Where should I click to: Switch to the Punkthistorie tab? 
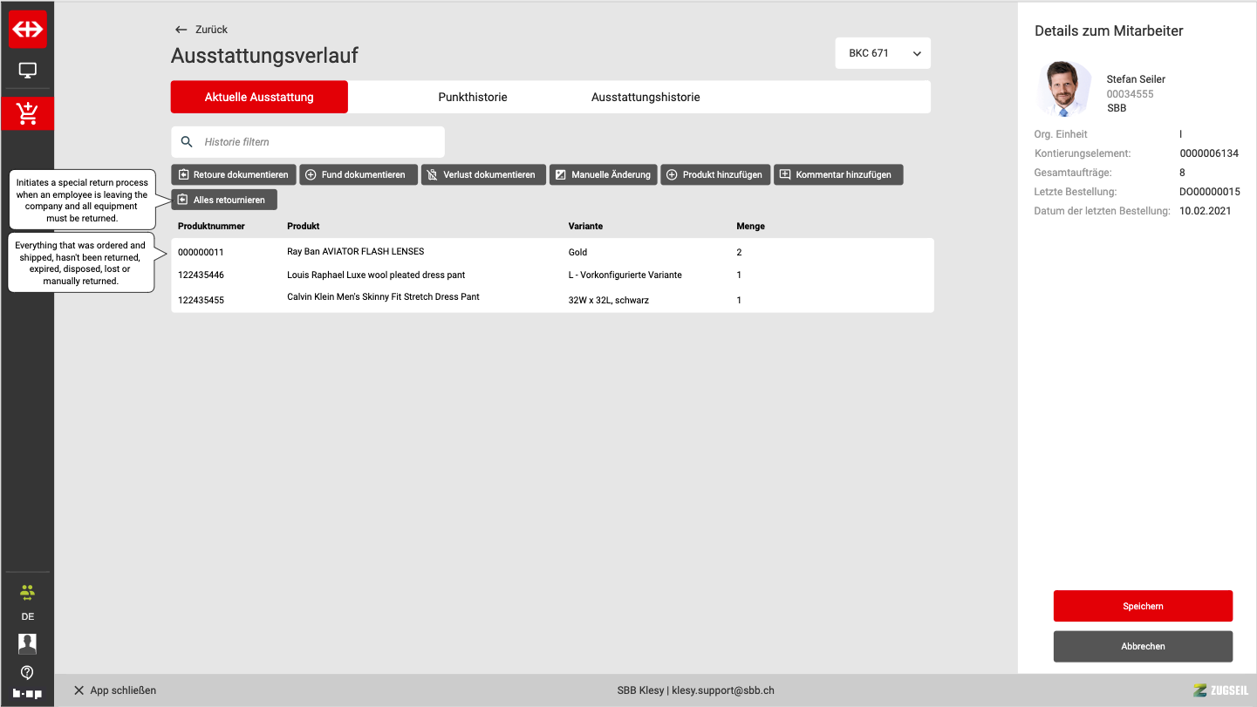472,98
